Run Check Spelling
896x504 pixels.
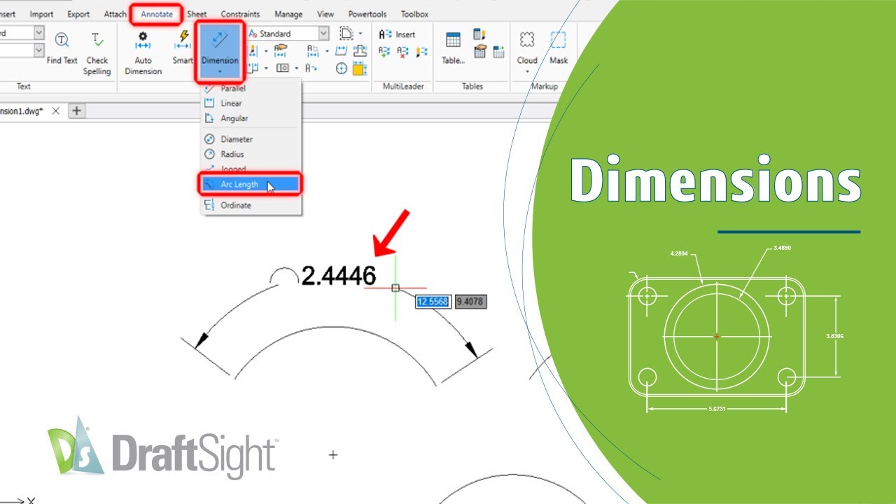pyautogui.click(x=97, y=53)
